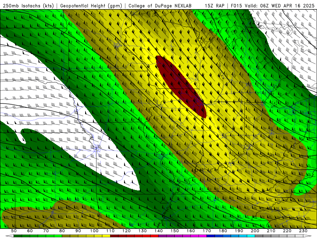Screen dimensions: 317x238
Task: Click the "Valid: 06Z WED APR 16 2025" text
Action: 280,6
